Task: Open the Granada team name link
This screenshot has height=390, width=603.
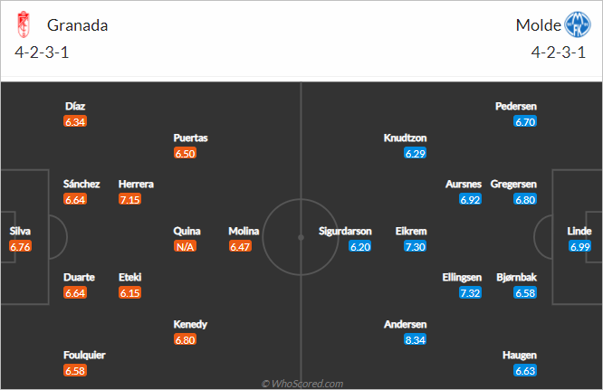Action: coord(77,25)
